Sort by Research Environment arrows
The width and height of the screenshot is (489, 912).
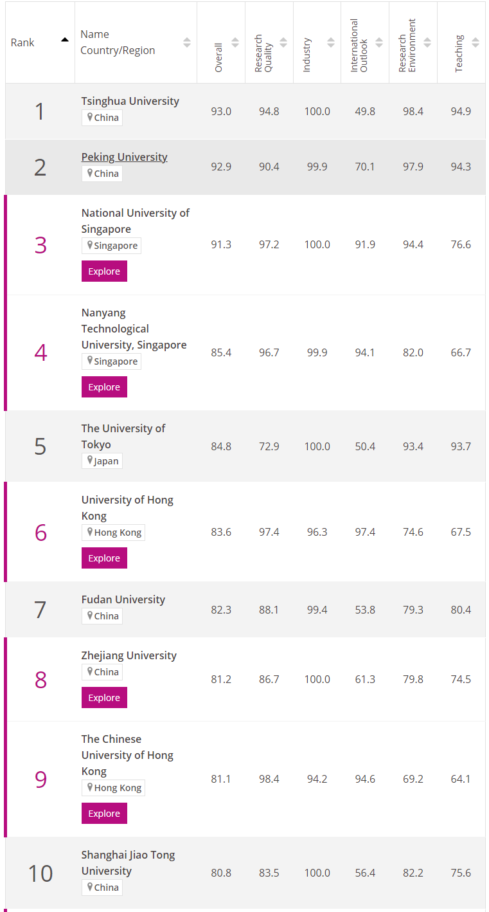click(x=427, y=42)
